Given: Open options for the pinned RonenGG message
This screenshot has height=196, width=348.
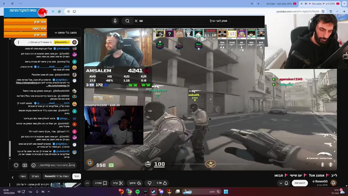Looking at the screenshot, I should [x=18, y=42].
